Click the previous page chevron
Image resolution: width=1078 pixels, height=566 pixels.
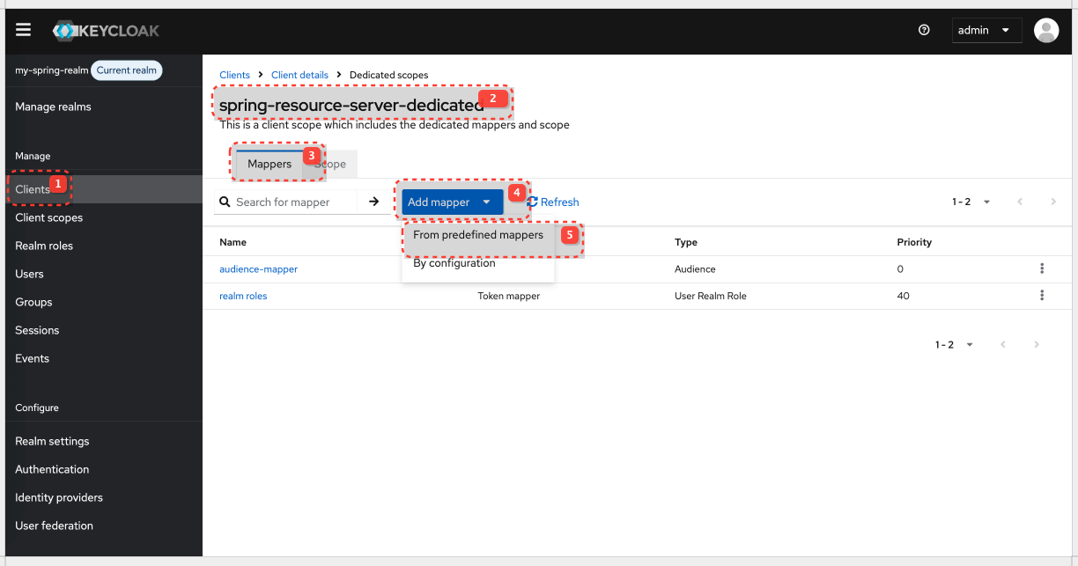[x=1020, y=202]
